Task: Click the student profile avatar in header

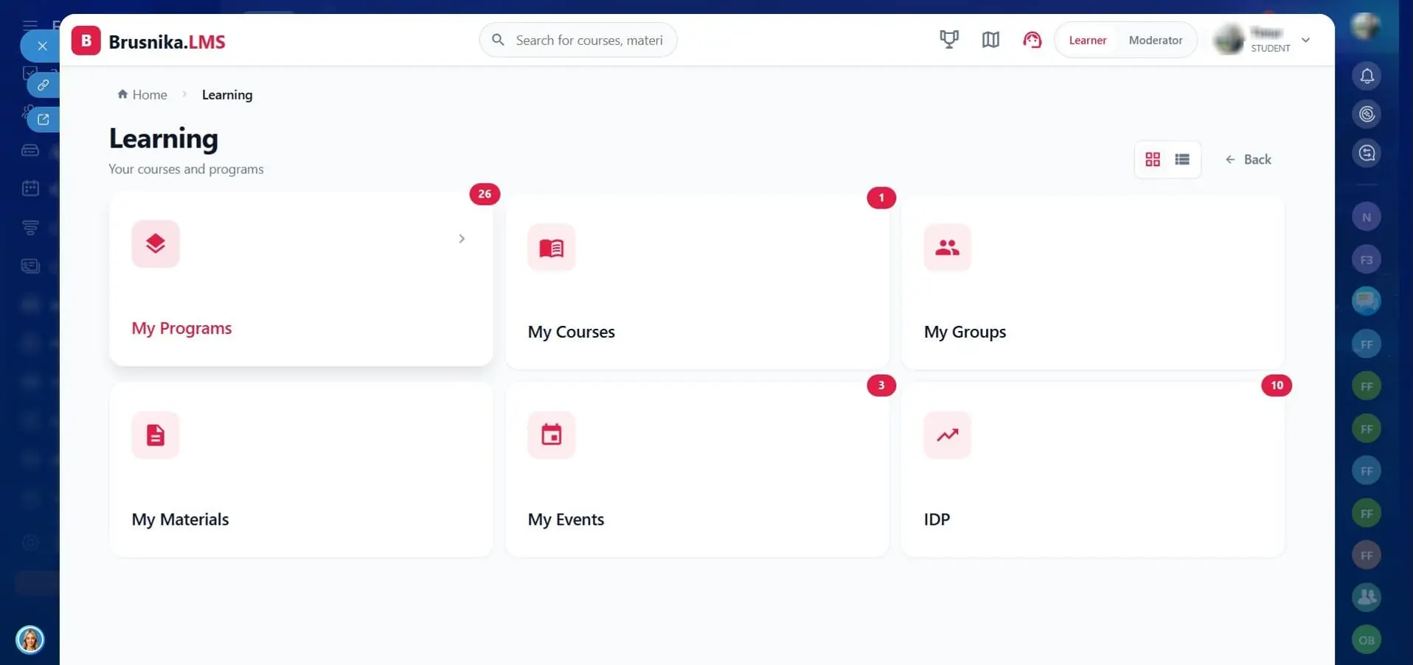Action: pyautogui.click(x=1229, y=40)
